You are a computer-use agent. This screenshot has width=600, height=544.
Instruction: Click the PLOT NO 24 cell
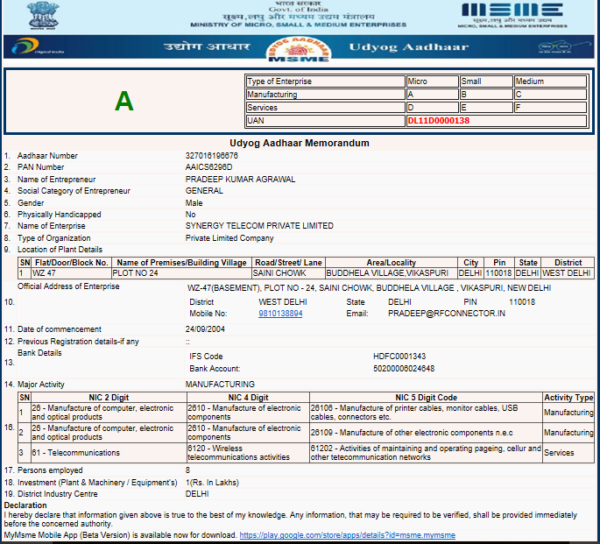point(181,273)
